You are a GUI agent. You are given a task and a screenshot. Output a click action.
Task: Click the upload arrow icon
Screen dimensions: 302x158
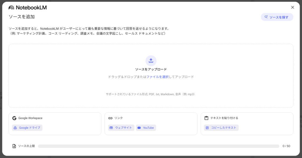coord(151,60)
